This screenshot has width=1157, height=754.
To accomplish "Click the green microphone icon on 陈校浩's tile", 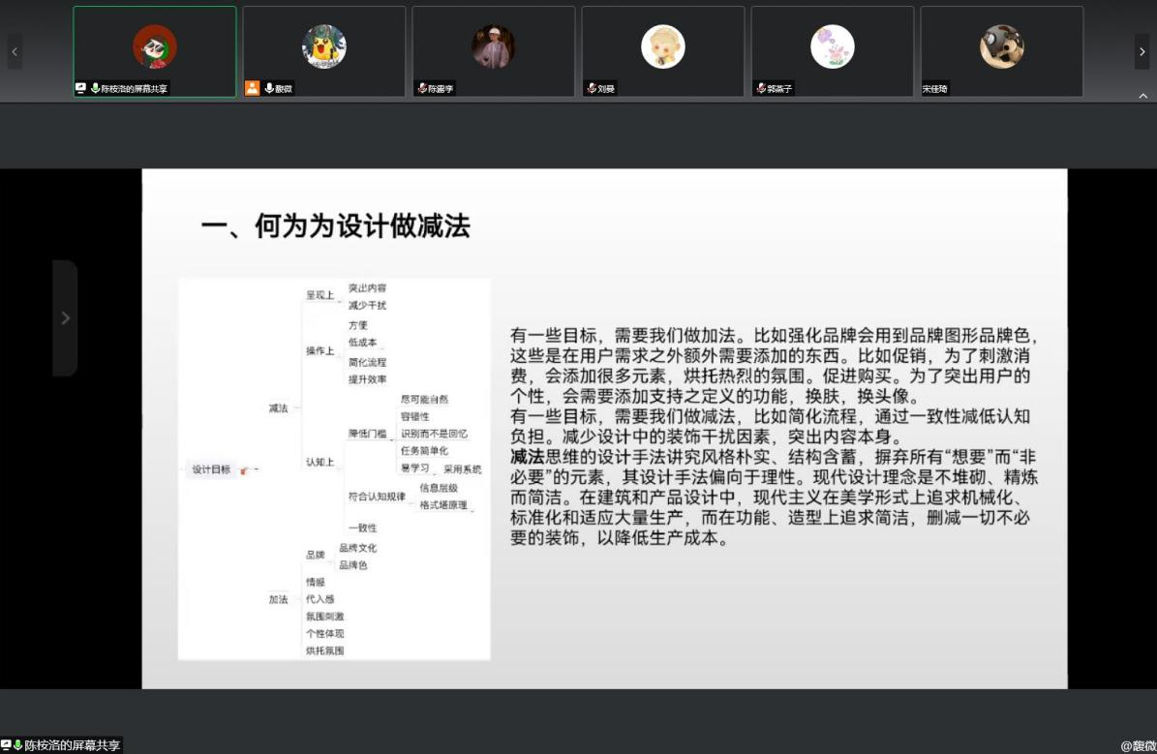I will pos(95,88).
